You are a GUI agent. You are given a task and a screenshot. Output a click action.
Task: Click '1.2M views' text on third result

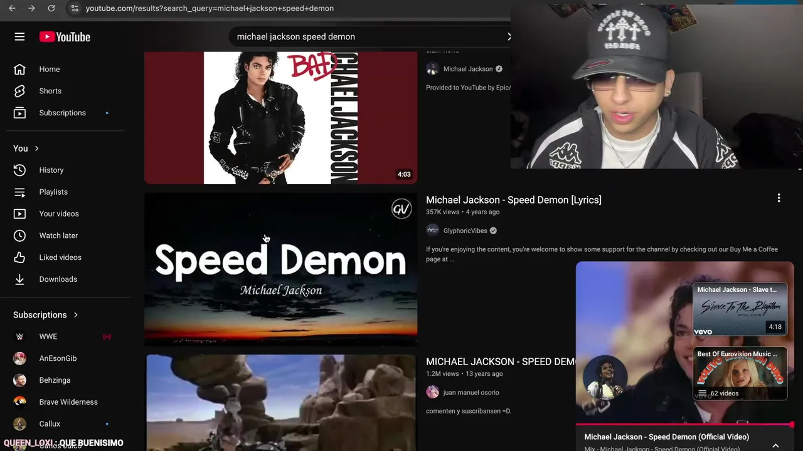pos(442,374)
